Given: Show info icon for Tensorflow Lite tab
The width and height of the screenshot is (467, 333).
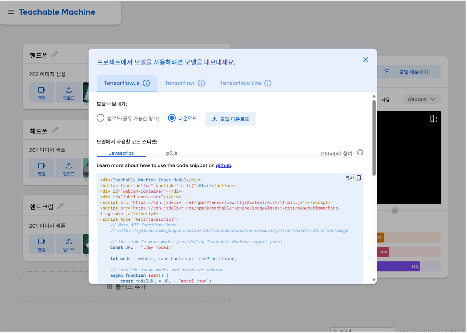Looking at the screenshot, I should pos(268,83).
